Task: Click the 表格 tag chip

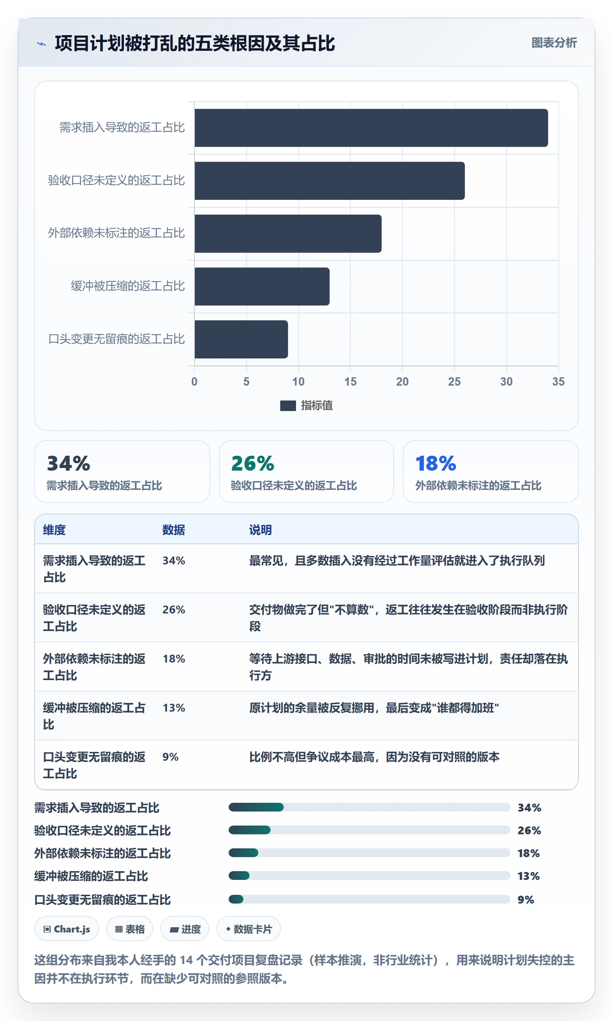Action: click(130, 929)
